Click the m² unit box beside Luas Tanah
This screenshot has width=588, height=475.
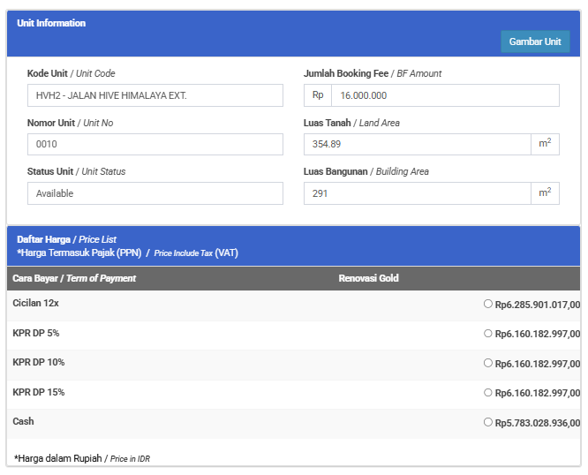(545, 144)
